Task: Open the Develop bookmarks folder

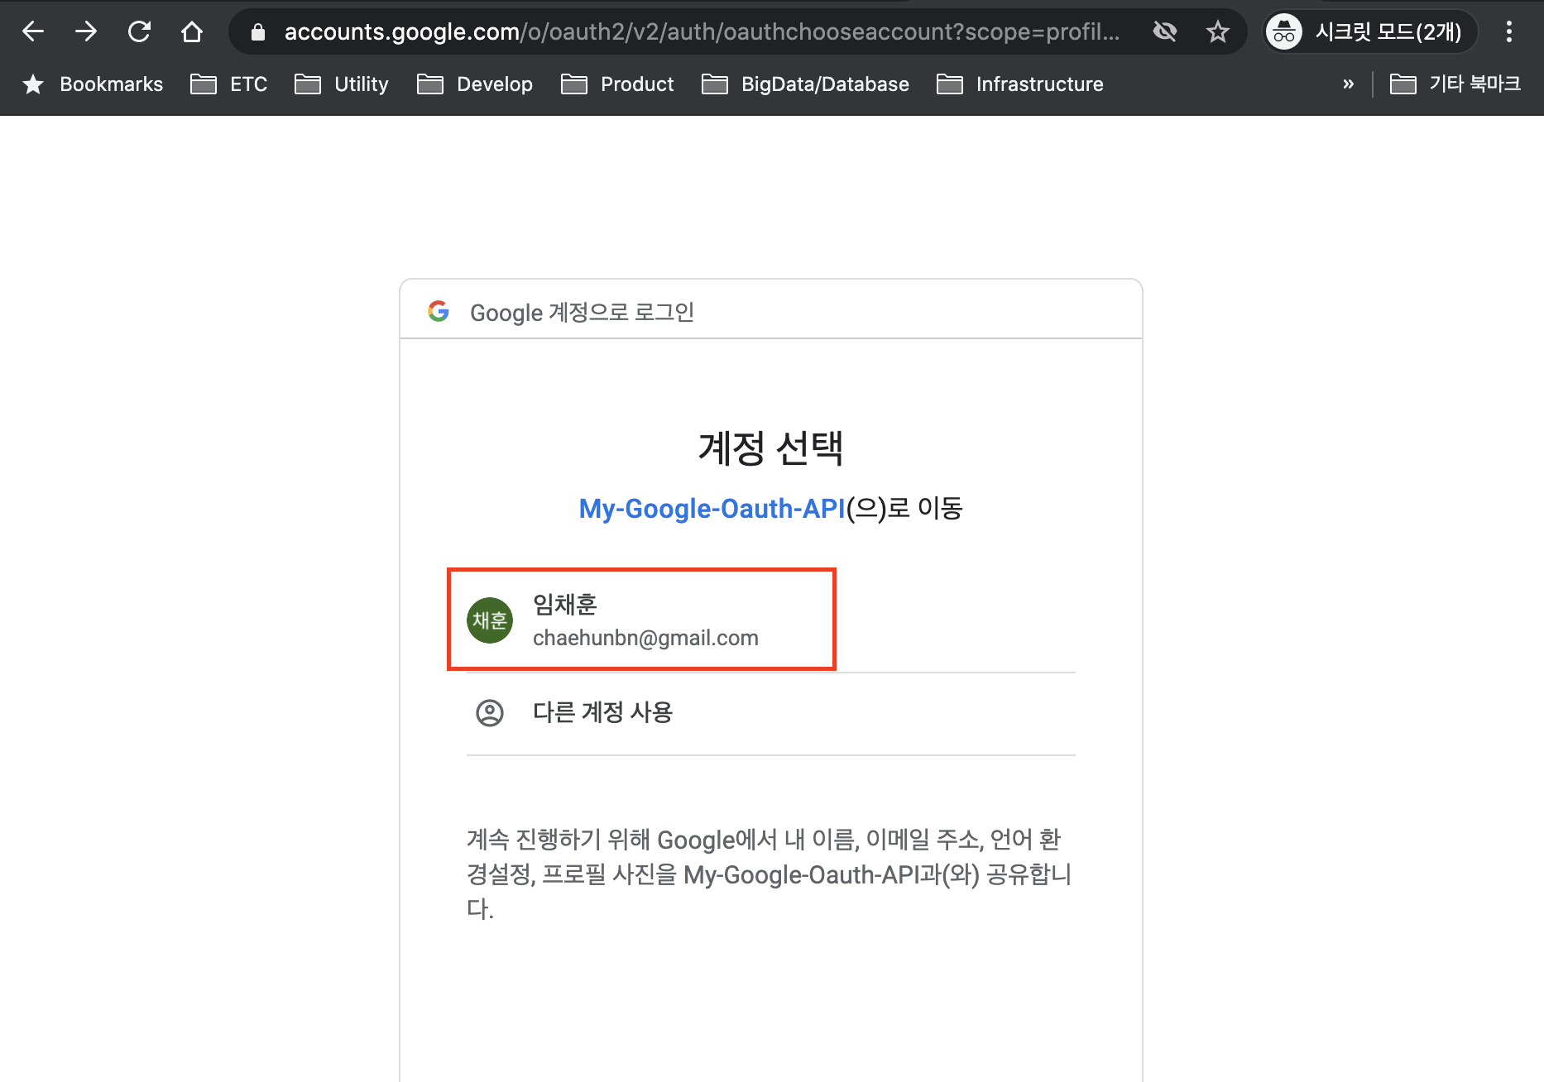Action: pos(475,84)
